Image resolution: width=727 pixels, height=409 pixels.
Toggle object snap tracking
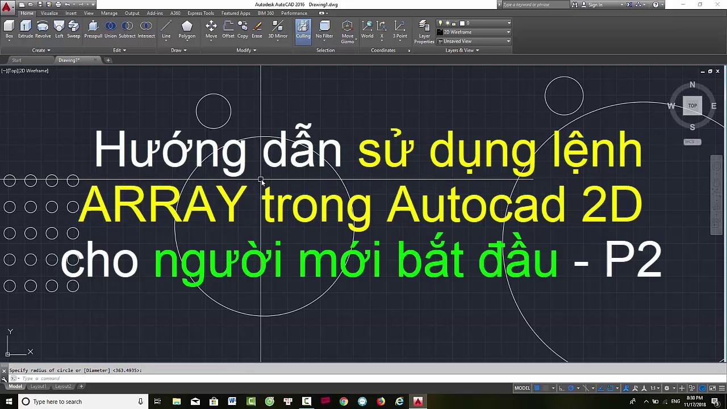pos(600,388)
